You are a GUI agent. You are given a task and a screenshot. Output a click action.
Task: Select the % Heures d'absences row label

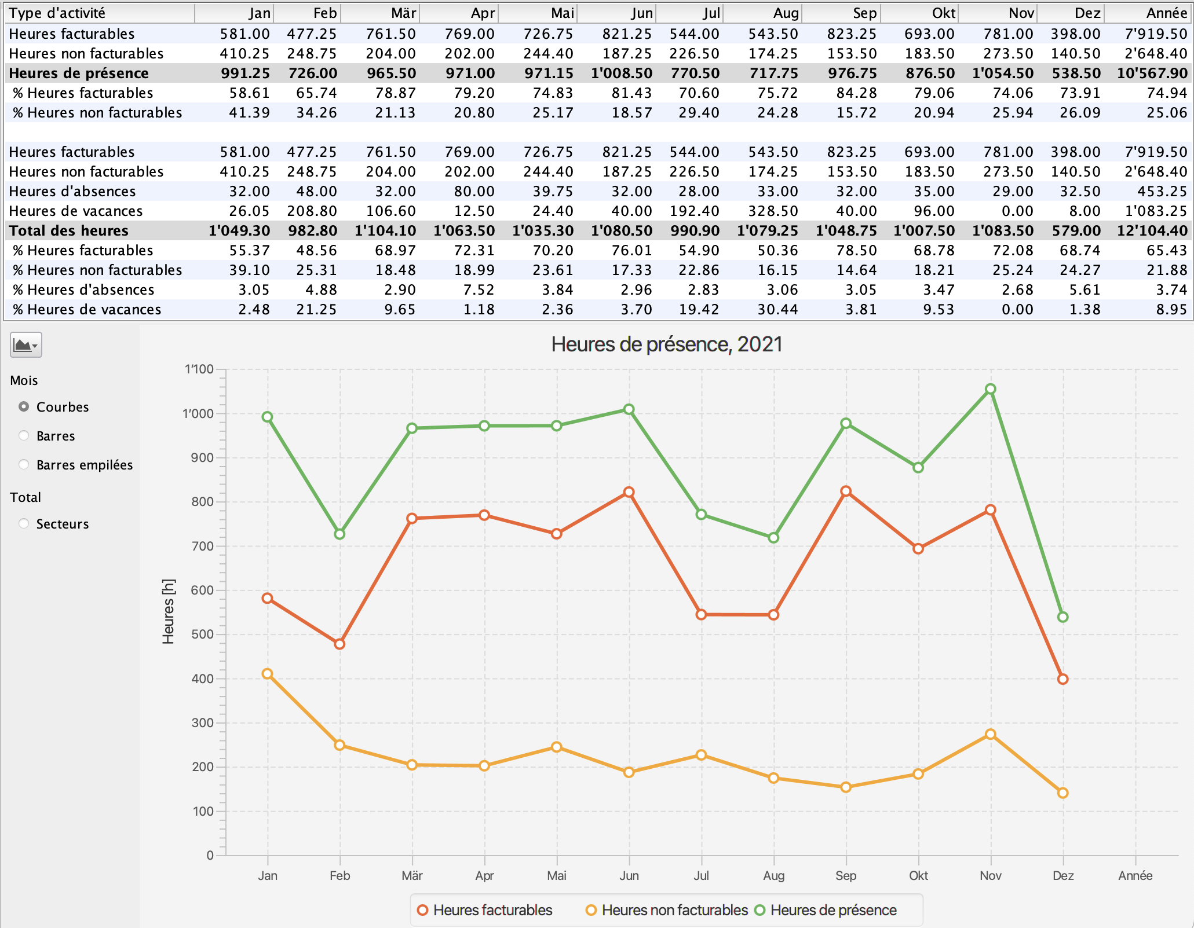83,289
